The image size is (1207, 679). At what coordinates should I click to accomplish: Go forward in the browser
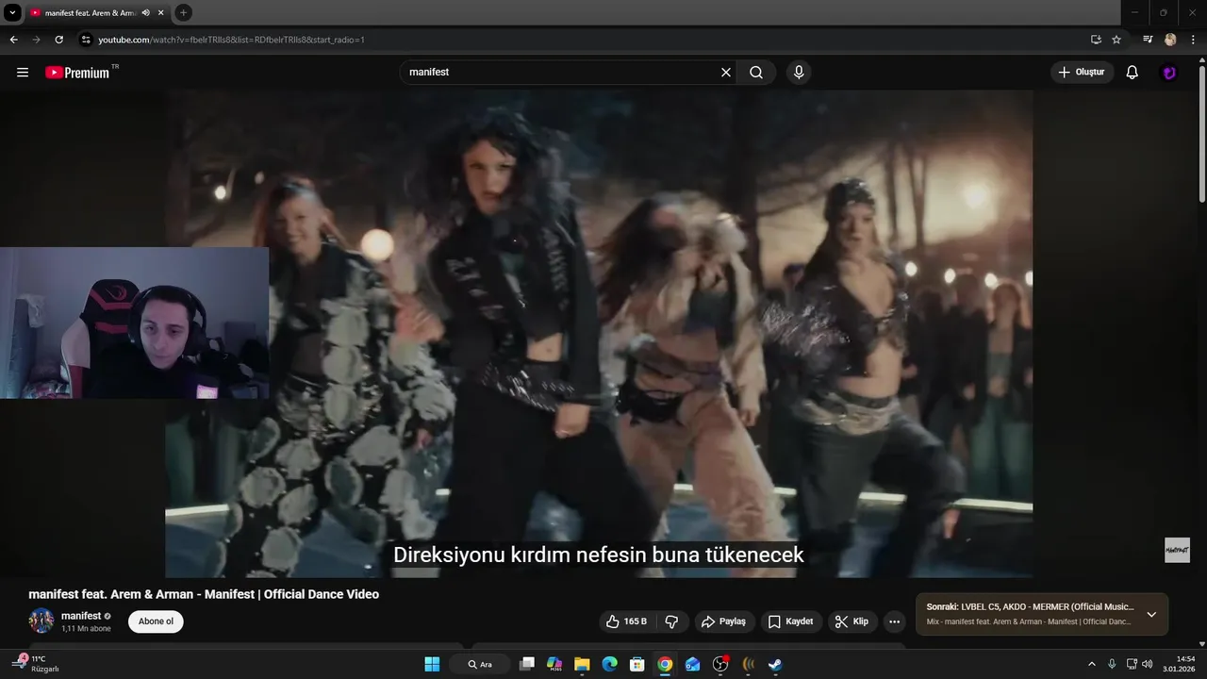coord(36,40)
